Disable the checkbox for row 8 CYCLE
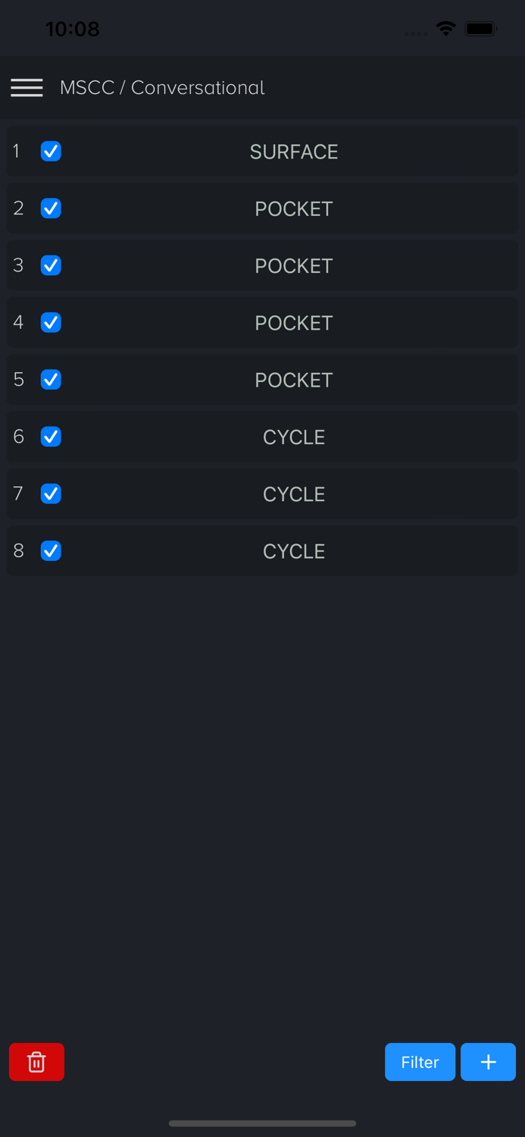This screenshot has height=1137, width=525. coord(51,551)
